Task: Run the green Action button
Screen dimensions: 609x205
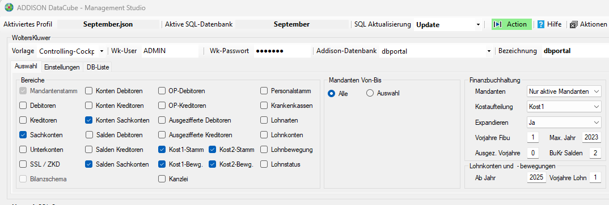Action: [511, 24]
